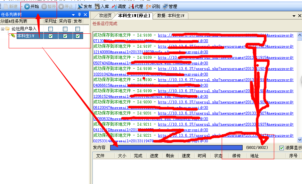Start the task with 开始 button
The image size is (302, 184).
[32, 7]
